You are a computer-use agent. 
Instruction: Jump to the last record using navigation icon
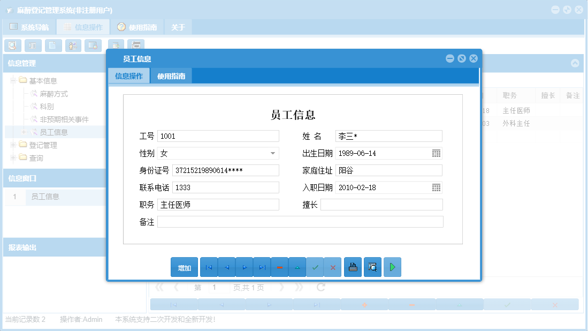pos(262,267)
